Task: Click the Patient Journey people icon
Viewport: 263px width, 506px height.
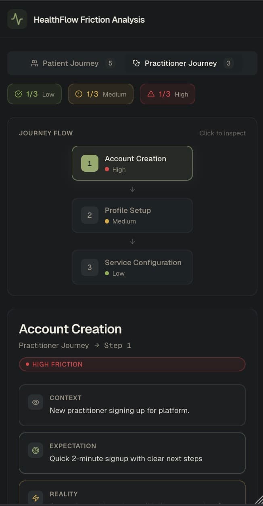Action: pyautogui.click(x=35, y=63)
